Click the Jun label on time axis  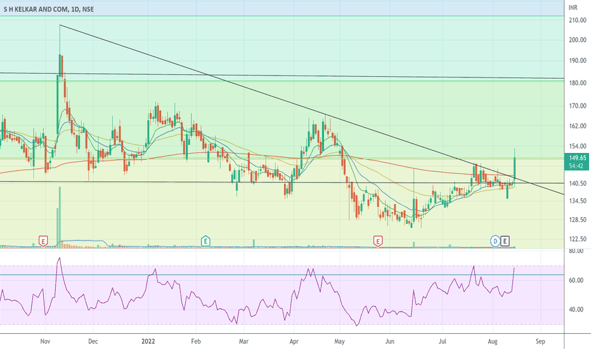pos(389,341)
